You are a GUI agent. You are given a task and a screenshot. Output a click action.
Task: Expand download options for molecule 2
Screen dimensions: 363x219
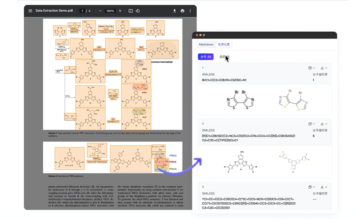click(324, 124)
